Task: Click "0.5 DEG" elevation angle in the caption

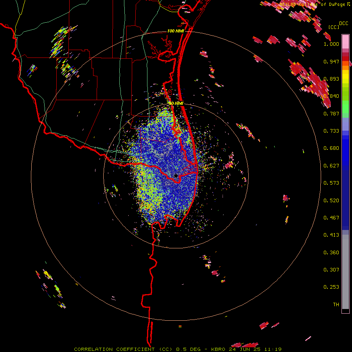Action: click(188, 349)
